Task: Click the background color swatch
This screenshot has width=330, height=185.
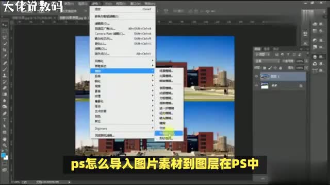Action: [6, 158]
